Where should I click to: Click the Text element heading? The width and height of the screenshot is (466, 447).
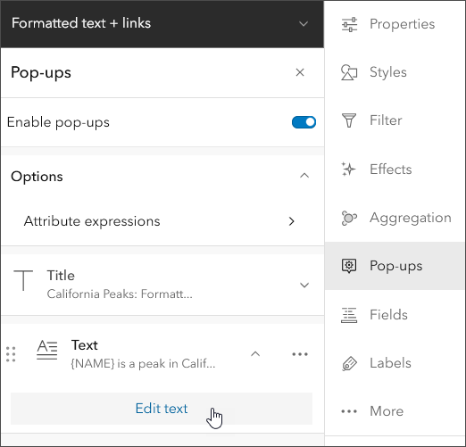(85, 345)
